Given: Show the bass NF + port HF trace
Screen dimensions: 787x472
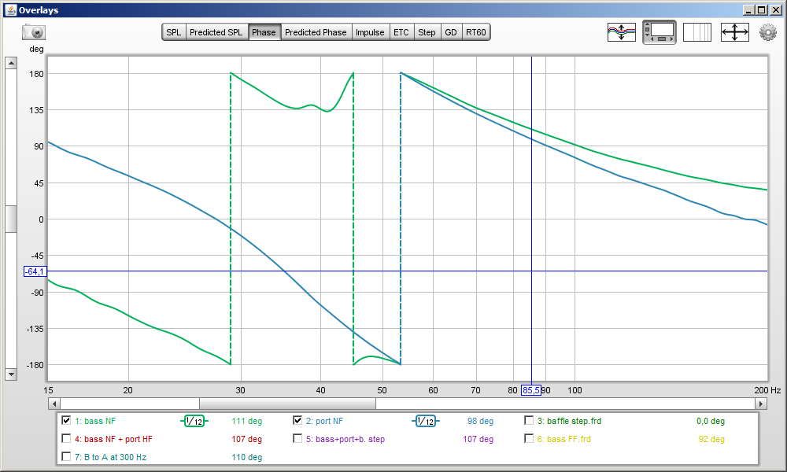Looking at the screenshot, I should click(66, 438).
